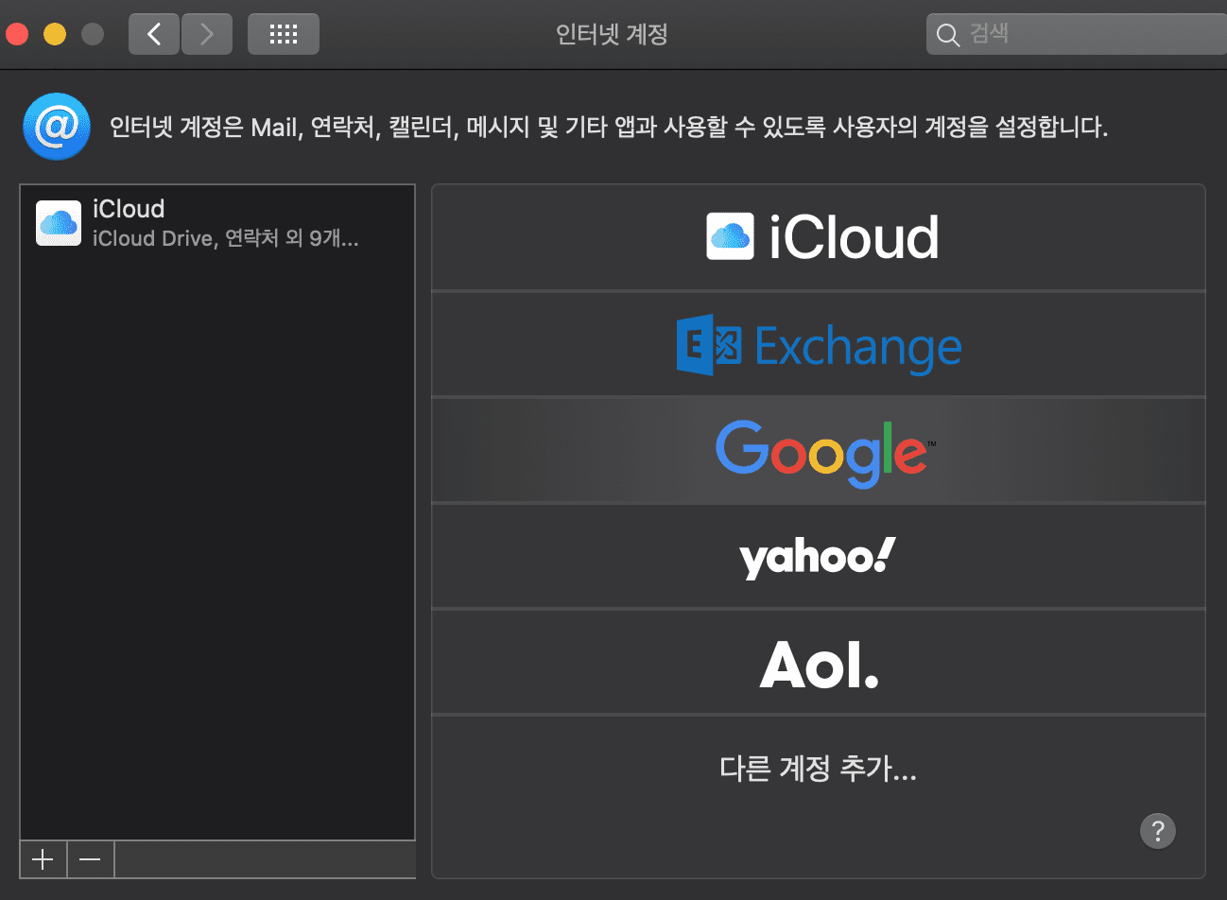Choose Aol as the account type
Viewport: 1227px width, 900px height.
[819, 663]
